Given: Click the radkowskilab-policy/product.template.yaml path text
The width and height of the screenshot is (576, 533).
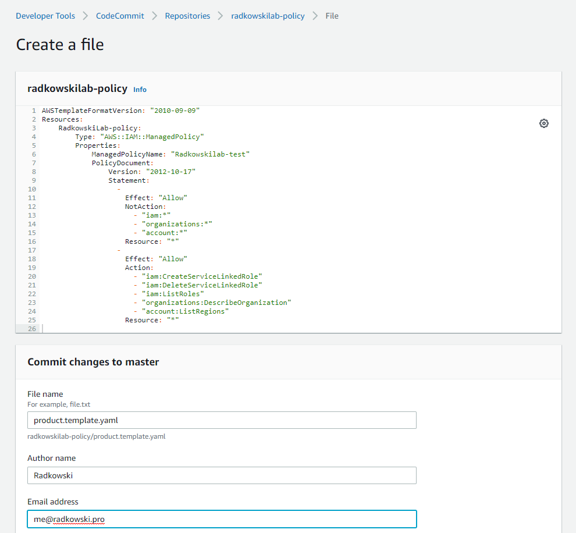Looking at the screenshot, I should point(96,436).
